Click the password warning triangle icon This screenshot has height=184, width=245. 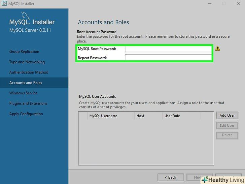pyautogui.click(x=217, y=49)
